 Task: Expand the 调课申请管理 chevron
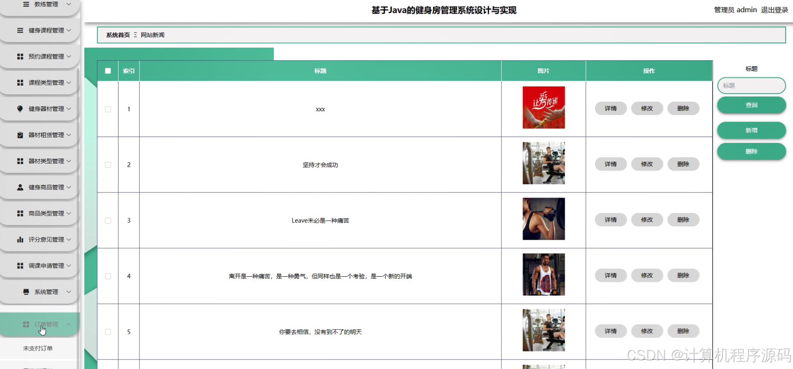69,266
